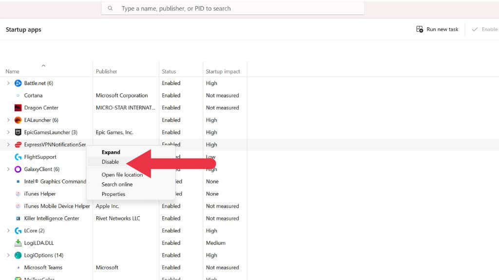
Task: Click the search magnifier icon
Action: click(110, 8)
